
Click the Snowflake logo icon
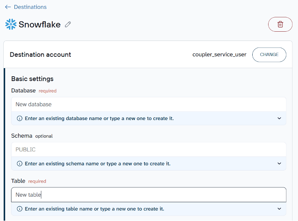[x=10, y=24]
